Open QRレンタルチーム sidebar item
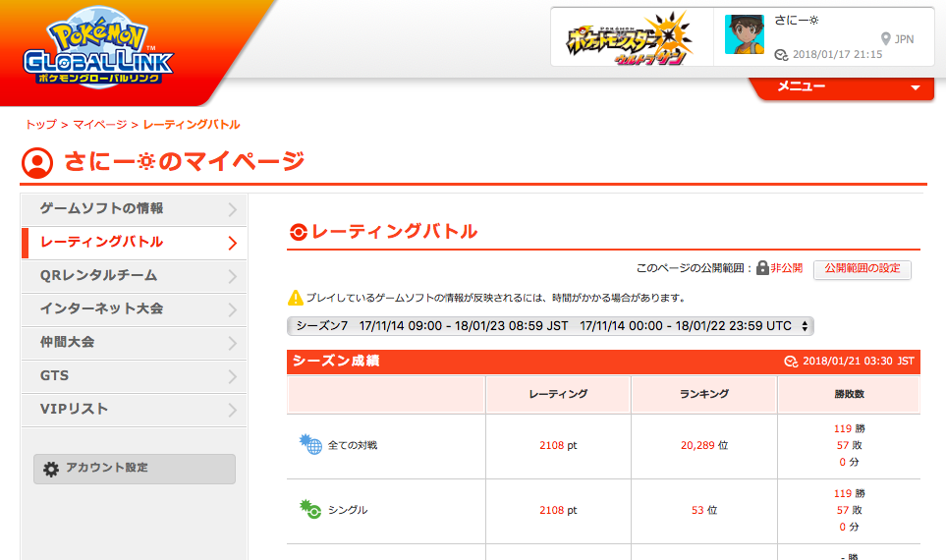The width and height of the screenshot is (946, 560). (x=134, y=276)
